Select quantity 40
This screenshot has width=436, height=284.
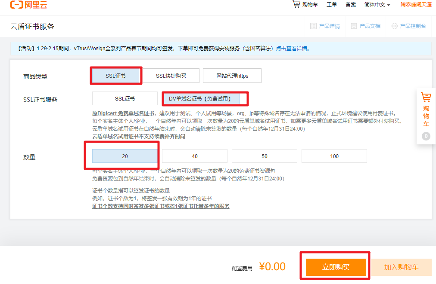(x=195, y=156)
